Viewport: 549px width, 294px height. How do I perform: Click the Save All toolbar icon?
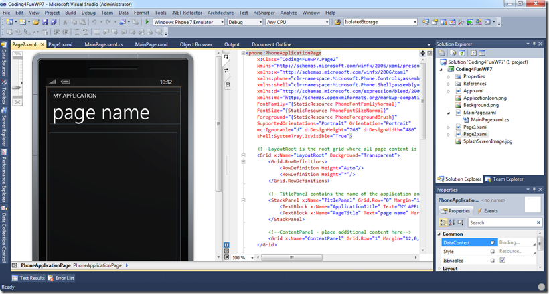pyautogui.click(x=54, y=22)
